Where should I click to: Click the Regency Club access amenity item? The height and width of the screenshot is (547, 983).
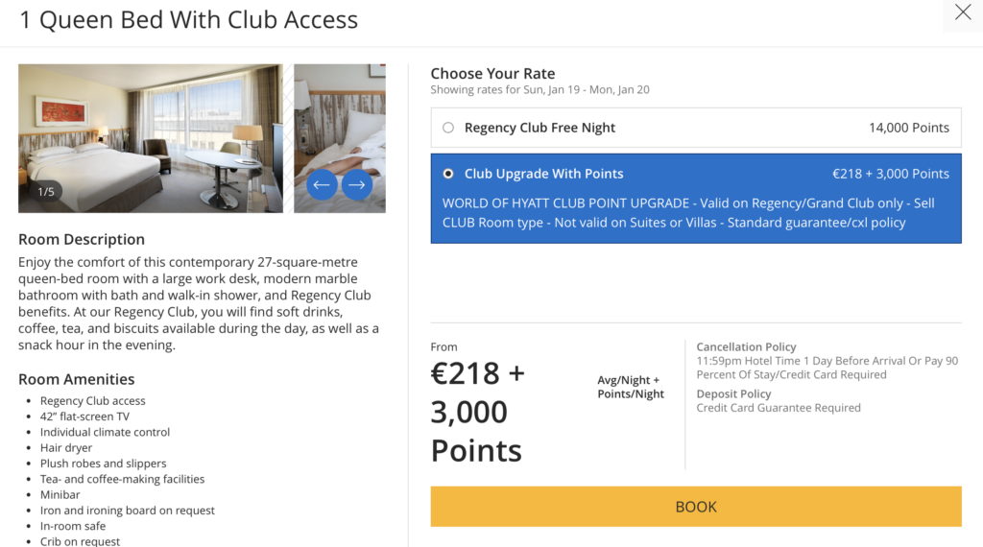click(93, 401)
